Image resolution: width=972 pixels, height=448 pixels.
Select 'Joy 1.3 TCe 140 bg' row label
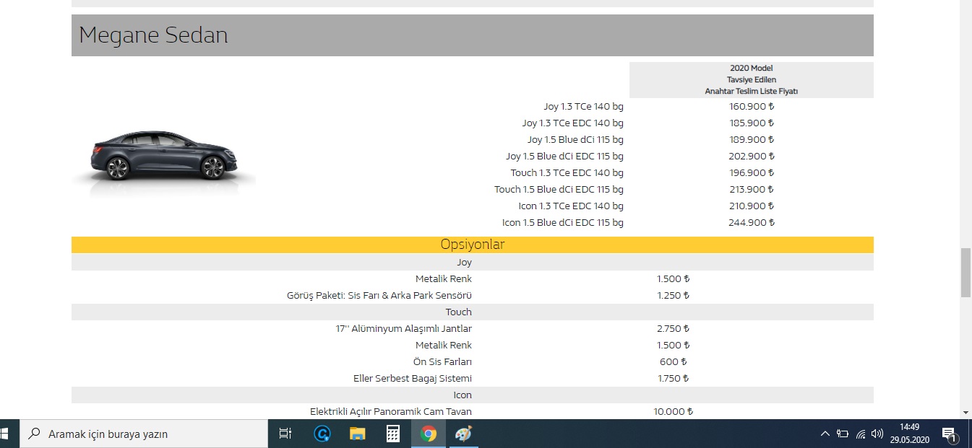coord(583,107)
